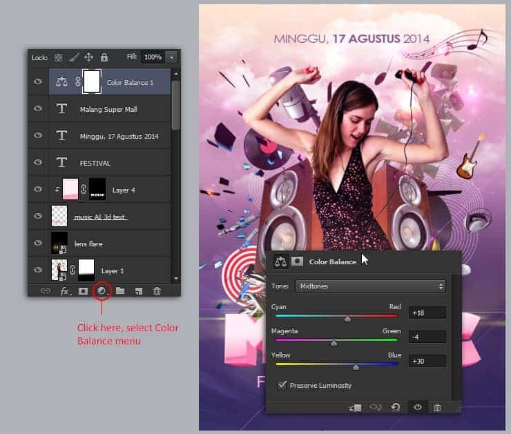Select Color Balance 1 layer mask thumbnail
The height and width of the screenshot is (434, 511).
pos(92,81)
